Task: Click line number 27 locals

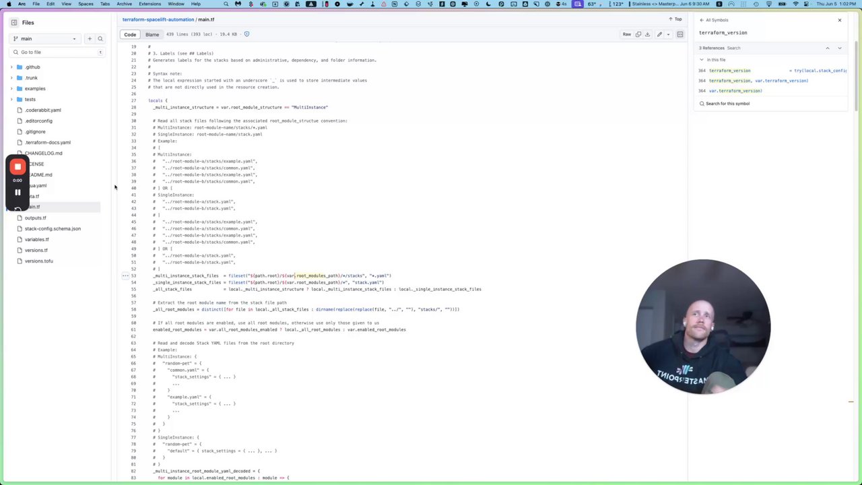Action: pyautogui.click(x=134, y=100)
